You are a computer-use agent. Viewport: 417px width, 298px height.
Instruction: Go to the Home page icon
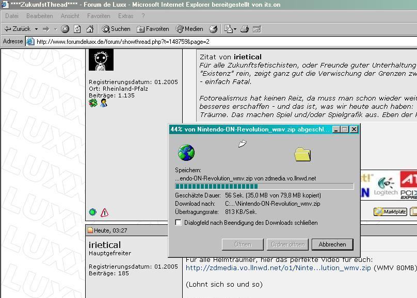90,29
